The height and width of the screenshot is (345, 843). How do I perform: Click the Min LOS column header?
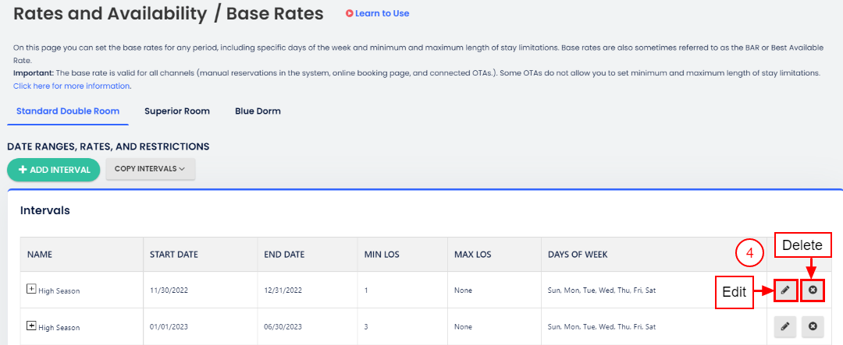(x=383, y=255)
